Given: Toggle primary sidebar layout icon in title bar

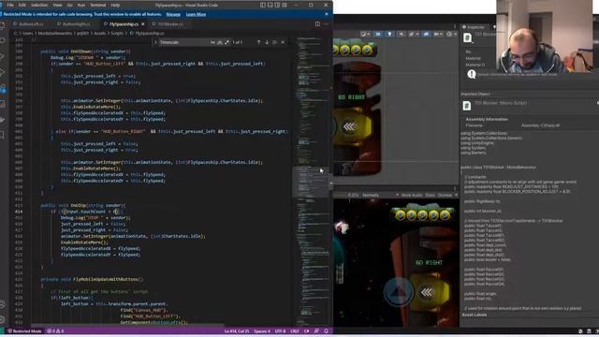Looking at the screenshot, I should (263, 5).
